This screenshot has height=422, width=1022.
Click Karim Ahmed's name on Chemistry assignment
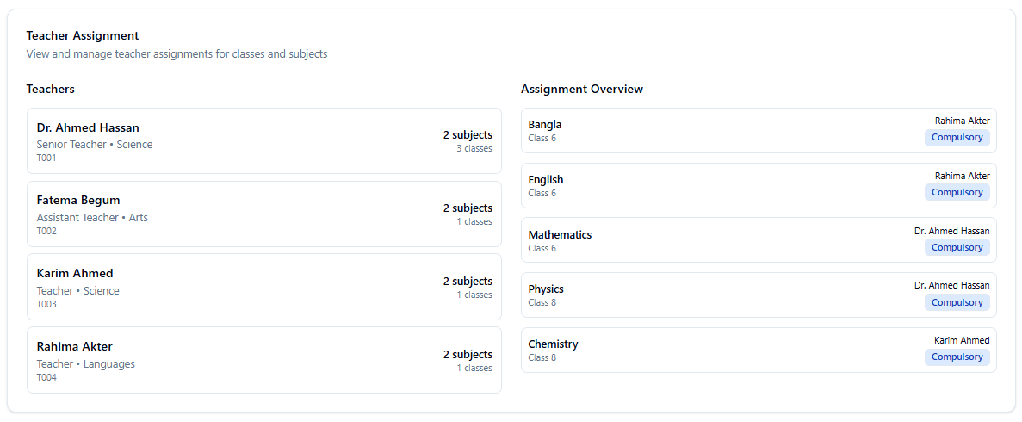tap(962, 341)
